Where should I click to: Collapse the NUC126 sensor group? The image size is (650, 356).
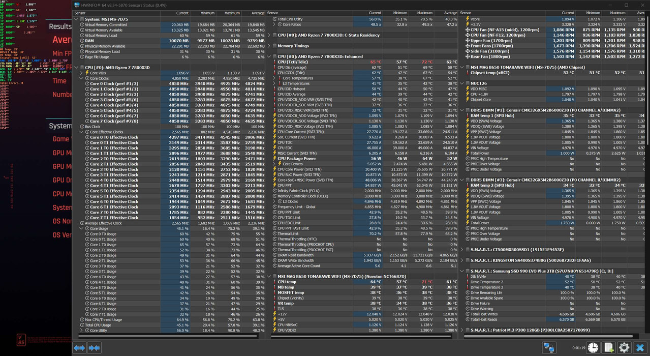[x=462, y=83]
